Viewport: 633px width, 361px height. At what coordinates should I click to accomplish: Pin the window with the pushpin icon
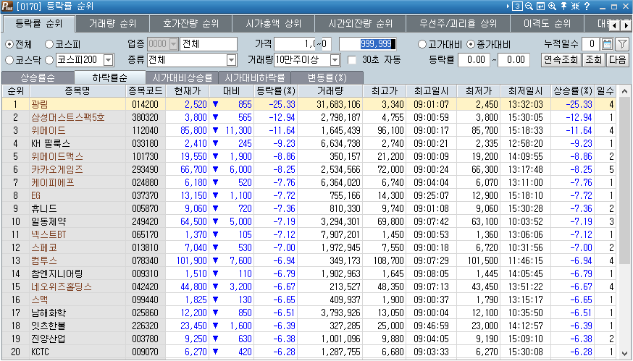pos(563,7)
